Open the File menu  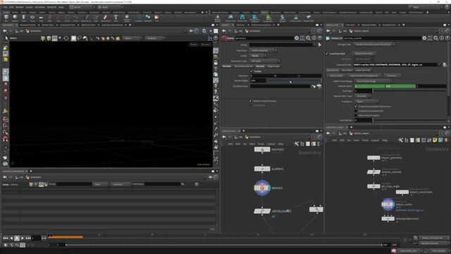[5, 7]
